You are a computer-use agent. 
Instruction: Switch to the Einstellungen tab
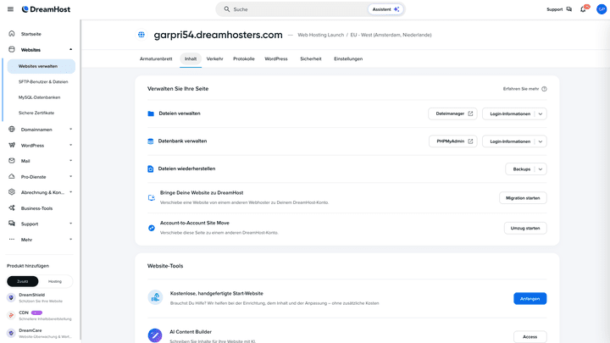pyautogui.click(x=348, y=58)
